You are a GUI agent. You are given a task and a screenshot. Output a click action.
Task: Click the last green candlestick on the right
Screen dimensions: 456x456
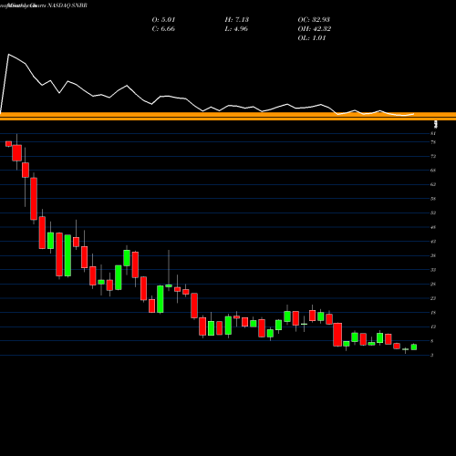pos(414,347)
